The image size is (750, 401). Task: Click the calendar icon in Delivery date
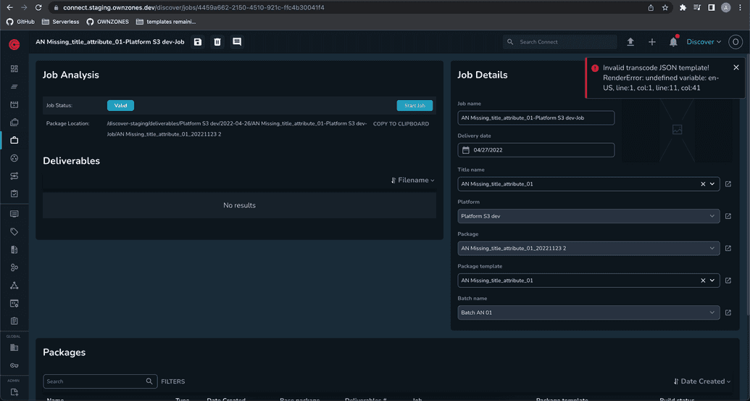pyautogui.click(x=465, y=150)
